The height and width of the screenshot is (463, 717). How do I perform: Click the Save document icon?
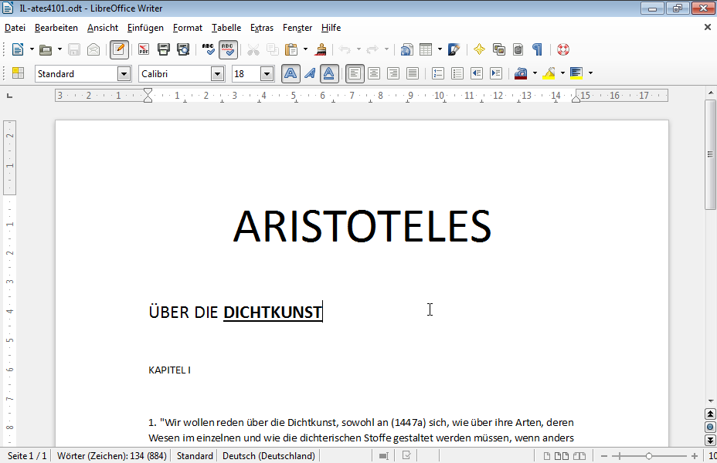[x=74, y=49]
